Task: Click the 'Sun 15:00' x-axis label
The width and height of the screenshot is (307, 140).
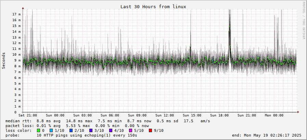Action: click(192, 115)
